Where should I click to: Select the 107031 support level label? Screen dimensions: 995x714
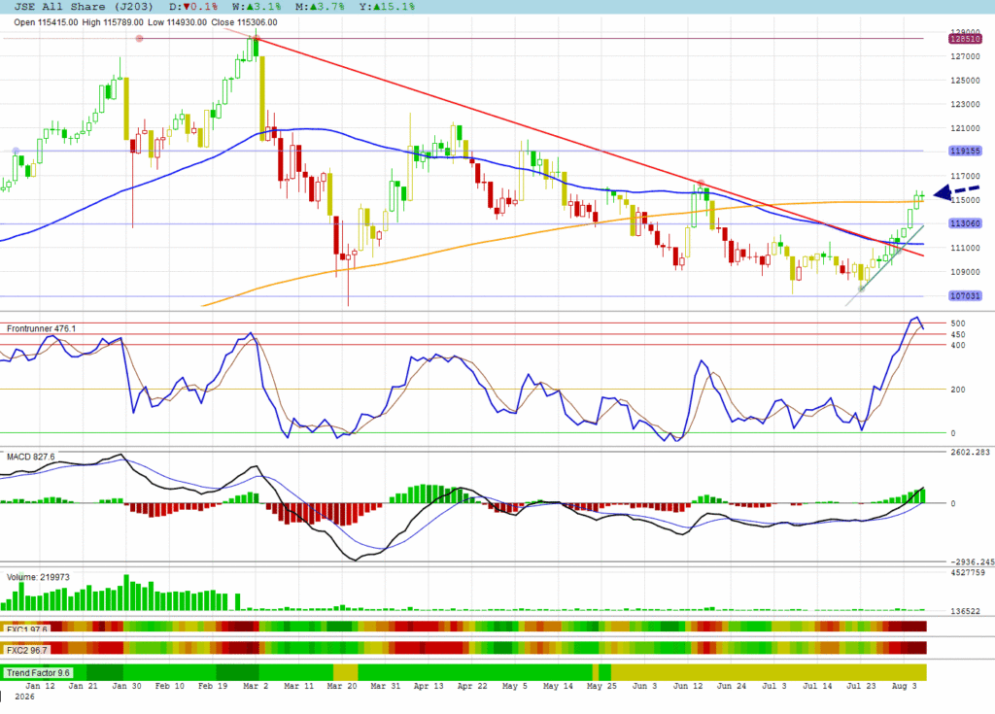[x=965, y=295]
